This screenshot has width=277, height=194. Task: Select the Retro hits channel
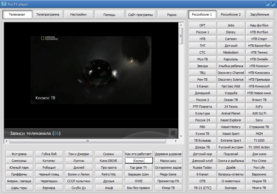pos(109,174)
